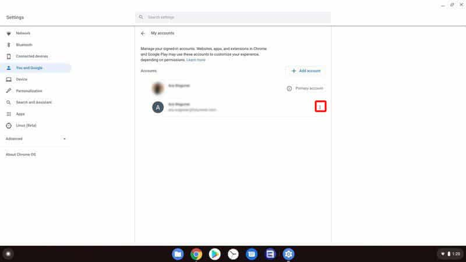The width and height of the screenshot is (466, 262).
Task: Click the Settings gear icon in shelf
Action: click(x=288, y=254)
